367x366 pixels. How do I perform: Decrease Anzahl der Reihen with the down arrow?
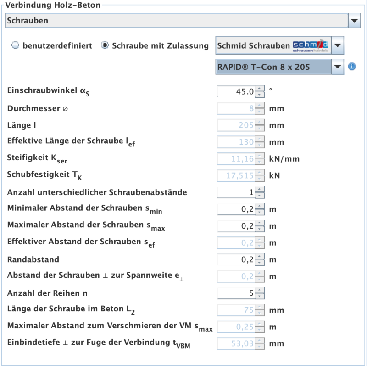260,295
